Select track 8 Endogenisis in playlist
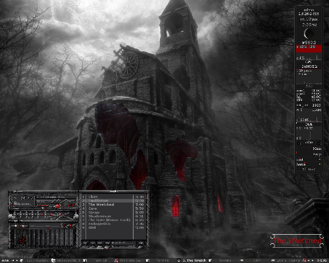The height and width of the screenshot is (263, 329). click(x=114, y=224)
